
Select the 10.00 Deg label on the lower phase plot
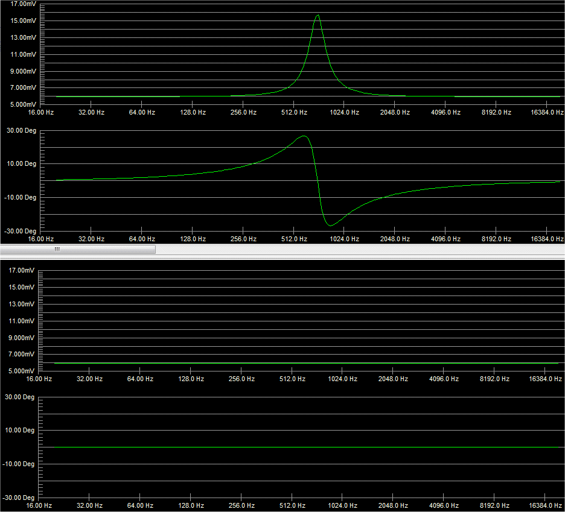[19, 430]
